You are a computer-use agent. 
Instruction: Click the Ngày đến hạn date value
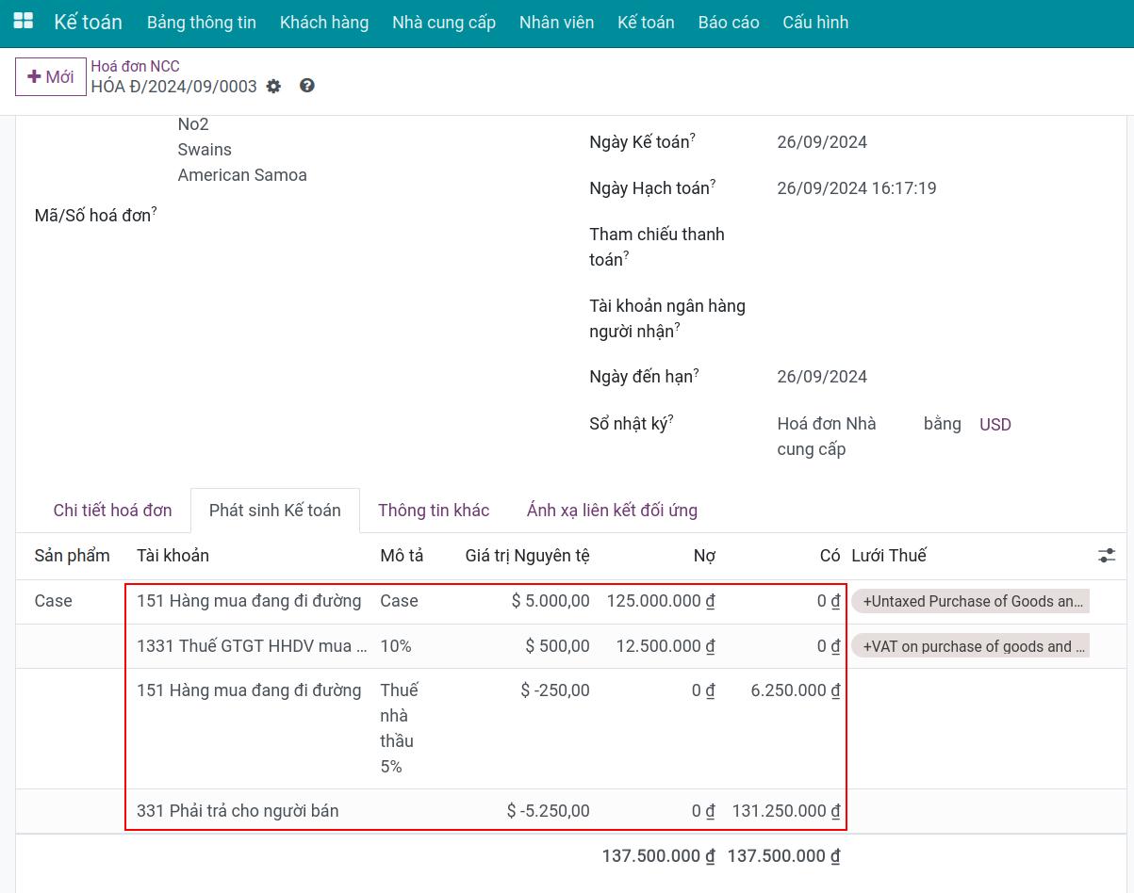tap(822, 377)
